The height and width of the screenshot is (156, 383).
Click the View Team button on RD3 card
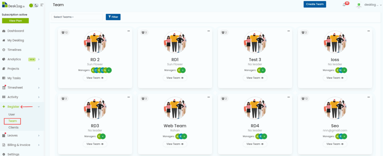point(95,144)
